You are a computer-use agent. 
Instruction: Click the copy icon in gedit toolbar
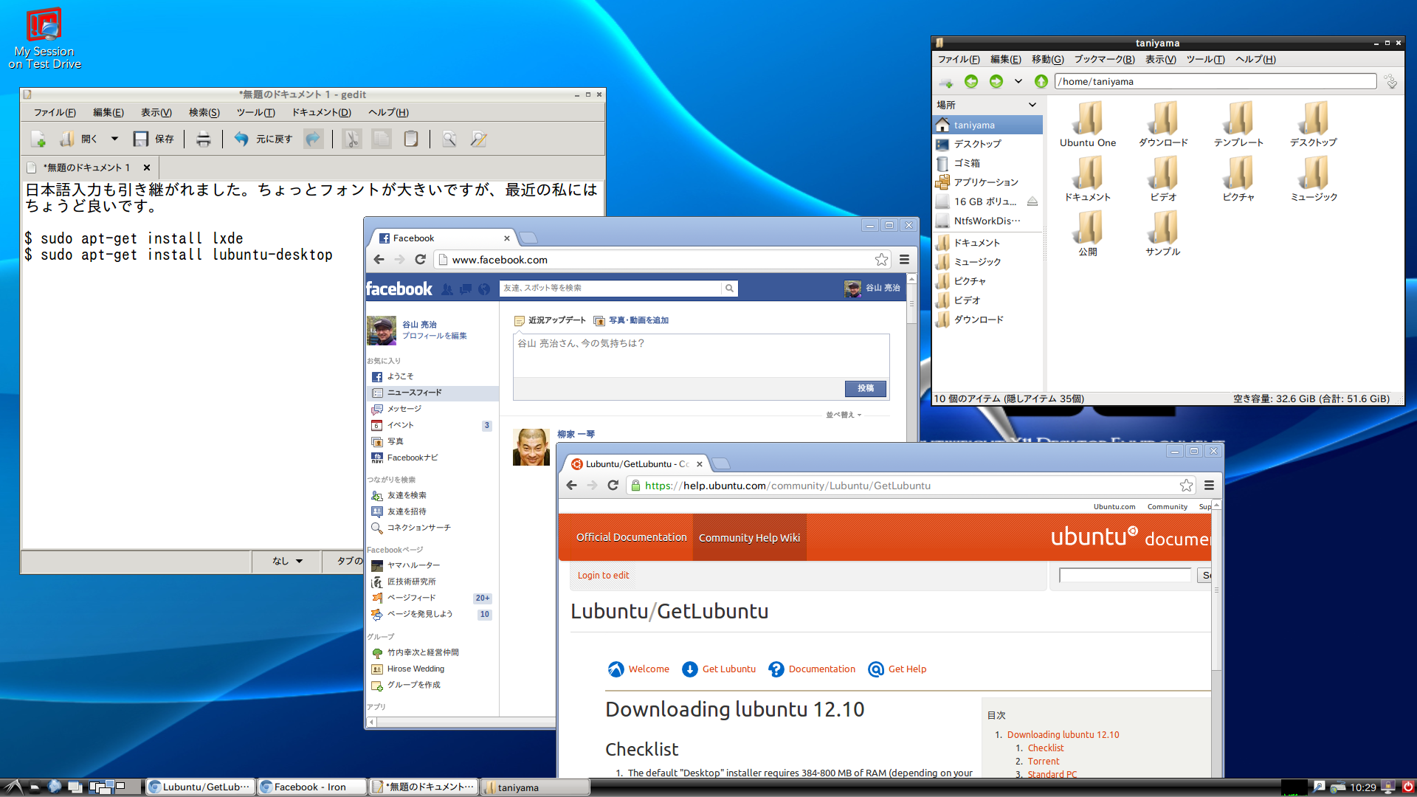point(382,139)
